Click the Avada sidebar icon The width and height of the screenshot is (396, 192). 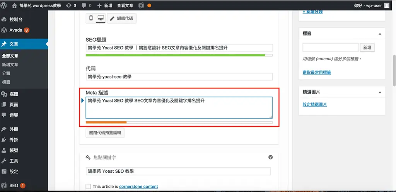pos(4,30)
